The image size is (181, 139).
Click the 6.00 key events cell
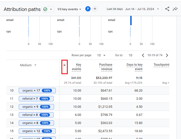78,115
